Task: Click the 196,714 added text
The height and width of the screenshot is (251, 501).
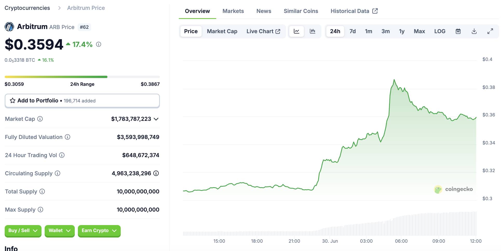Action: click(80, 101)
